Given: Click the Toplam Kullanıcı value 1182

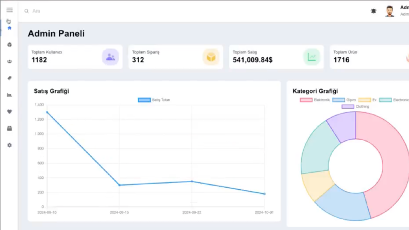Looking at the screenshot, I should tap(39, 60).
